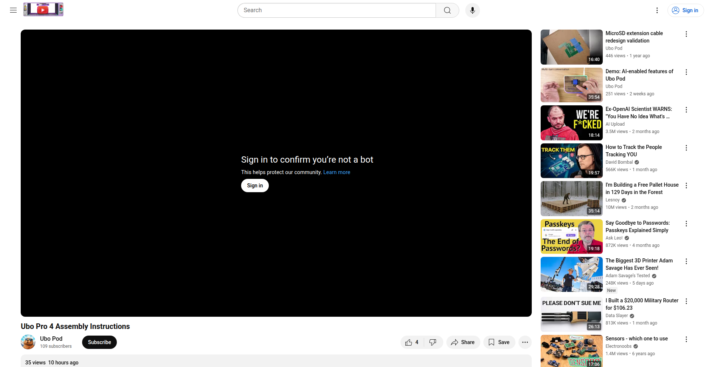Screen dimensions: 710x367
Task: Dislike the video with thumbs down
Action: 433,342
